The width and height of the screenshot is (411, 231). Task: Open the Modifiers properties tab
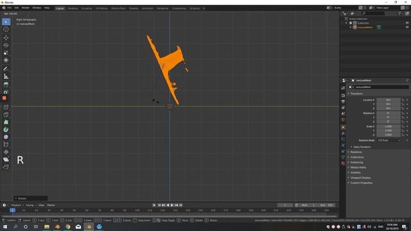(343, 133)
